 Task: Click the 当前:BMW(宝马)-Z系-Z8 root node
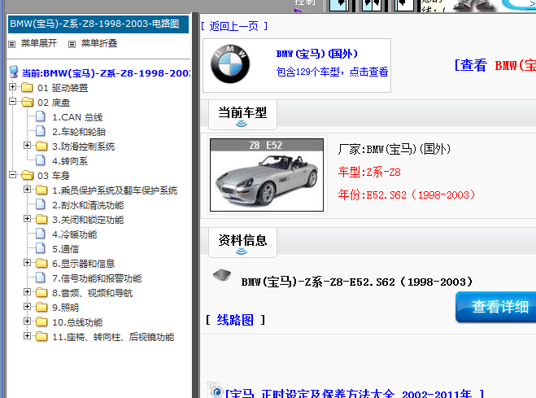point(106,73)
